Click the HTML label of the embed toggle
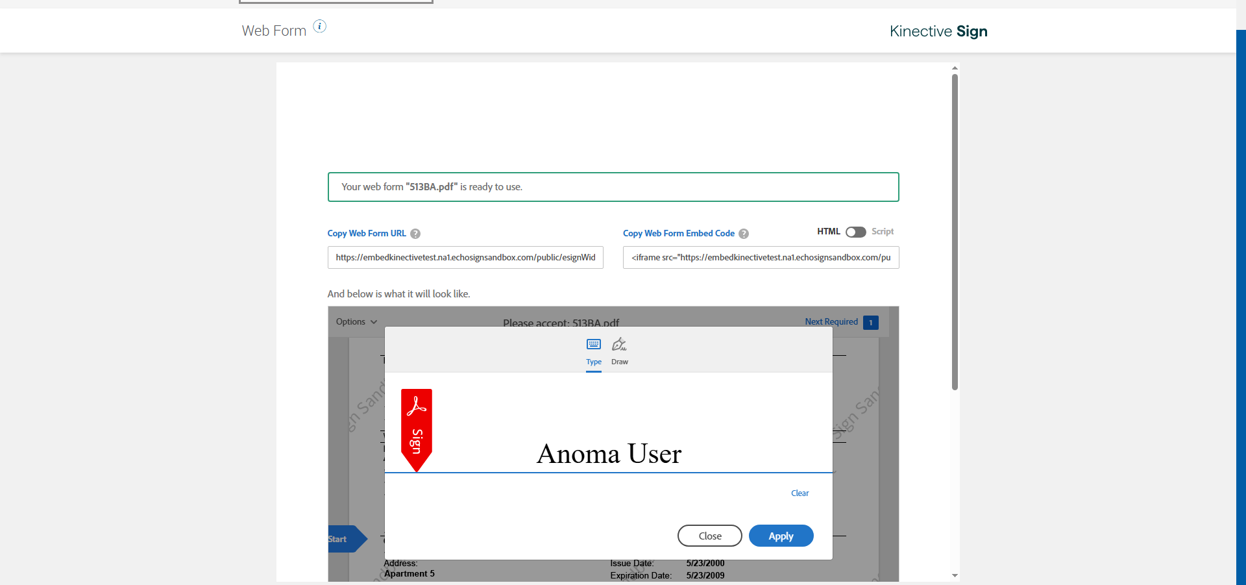The width and height of the screenshot is (1246, 585). pos(829,232)
